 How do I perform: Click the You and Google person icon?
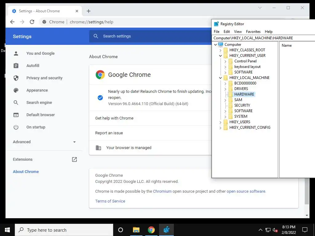(16, 53)
